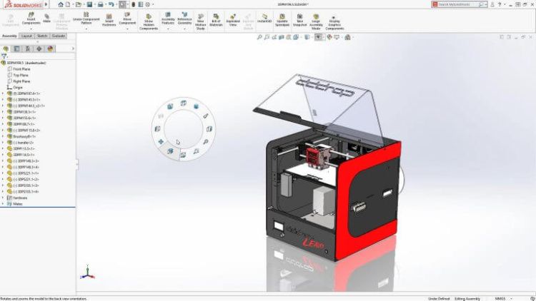The image size is (536, 301).
Task: Toggle Hide/Show Items in the view toolbar
Action: (318, 37)
